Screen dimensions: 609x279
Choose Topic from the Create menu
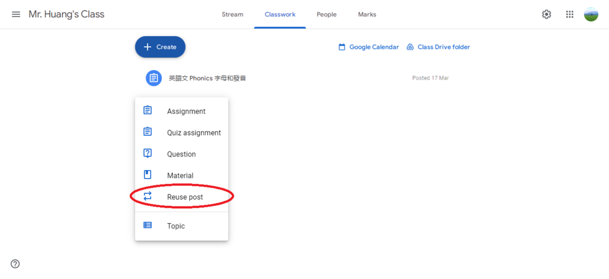(181, 226)
